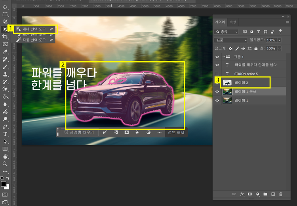Select the Blur tool
297x206 pixels.
pos(5,104)
